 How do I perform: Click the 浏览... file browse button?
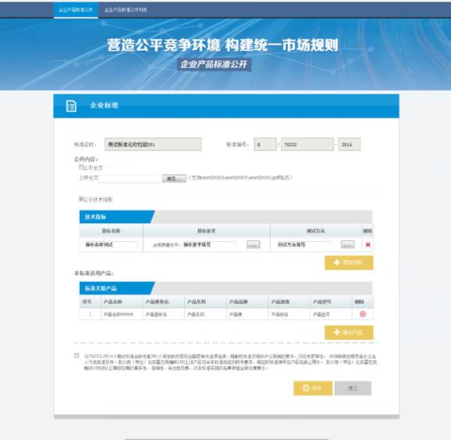pos(175,179)
